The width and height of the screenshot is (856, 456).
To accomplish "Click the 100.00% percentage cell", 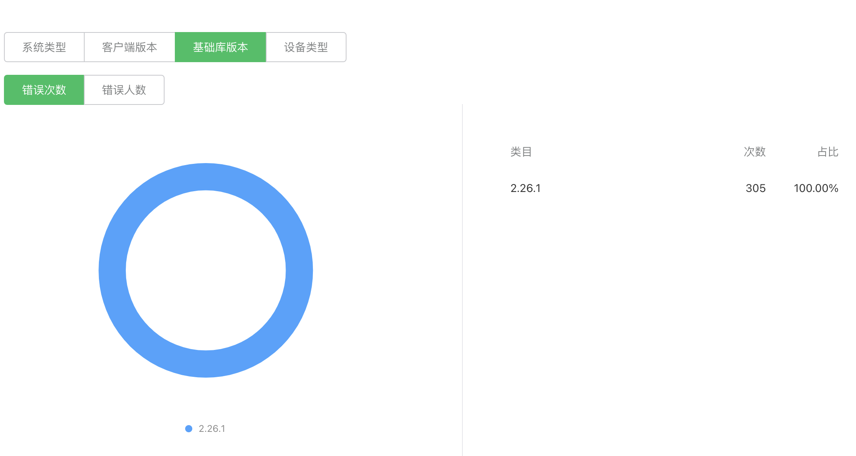I will (816, 188).
